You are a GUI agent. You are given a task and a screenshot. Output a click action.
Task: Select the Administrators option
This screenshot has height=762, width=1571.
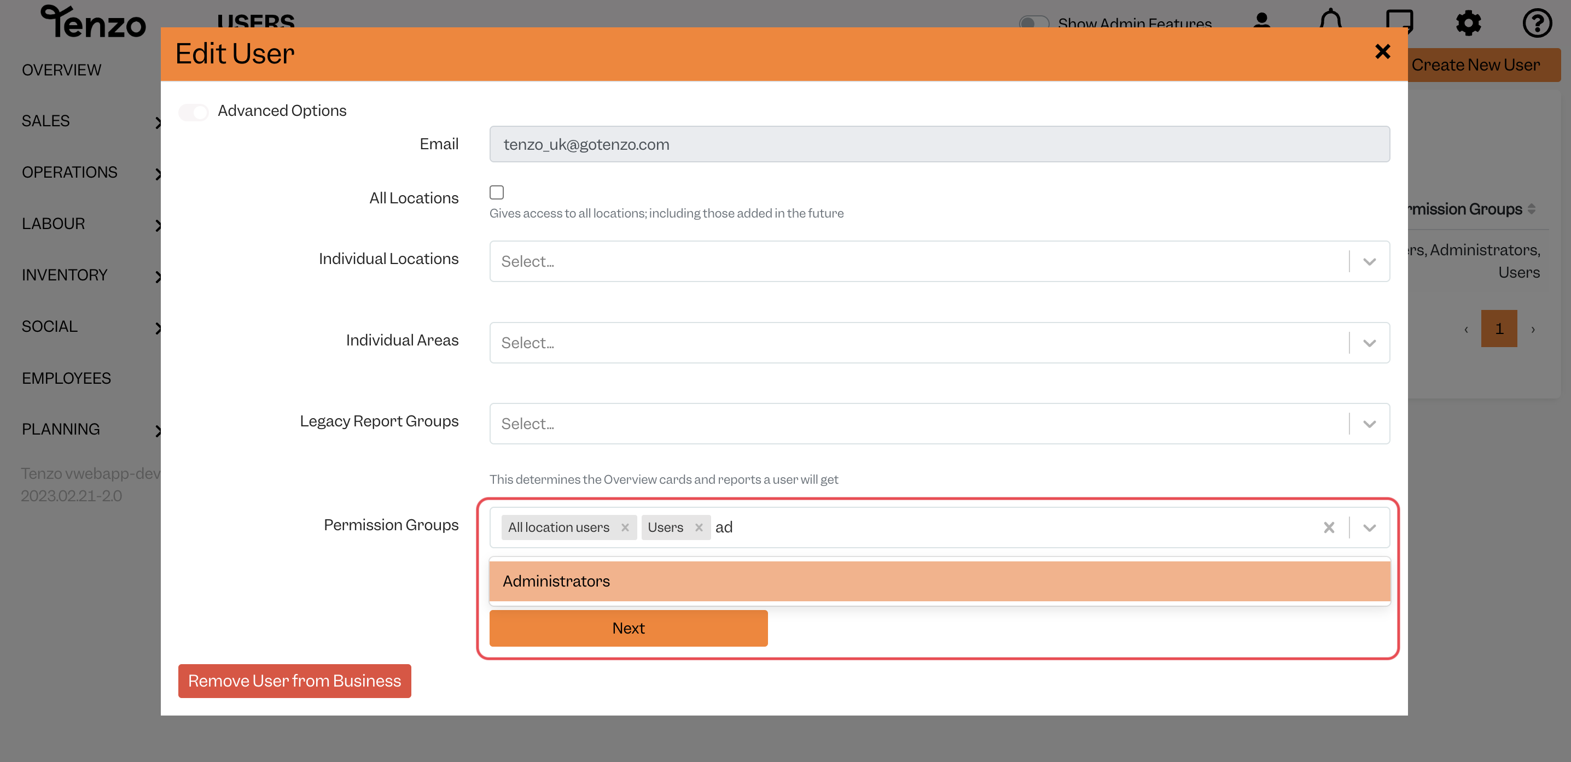click(x=940, y=582)
